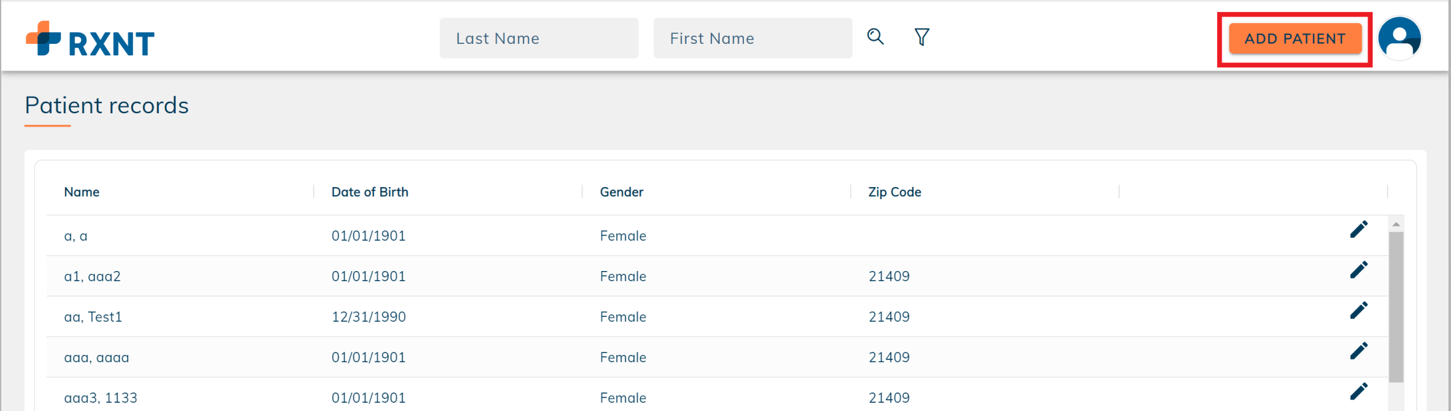Click the Patient records heading

point(107,106)
